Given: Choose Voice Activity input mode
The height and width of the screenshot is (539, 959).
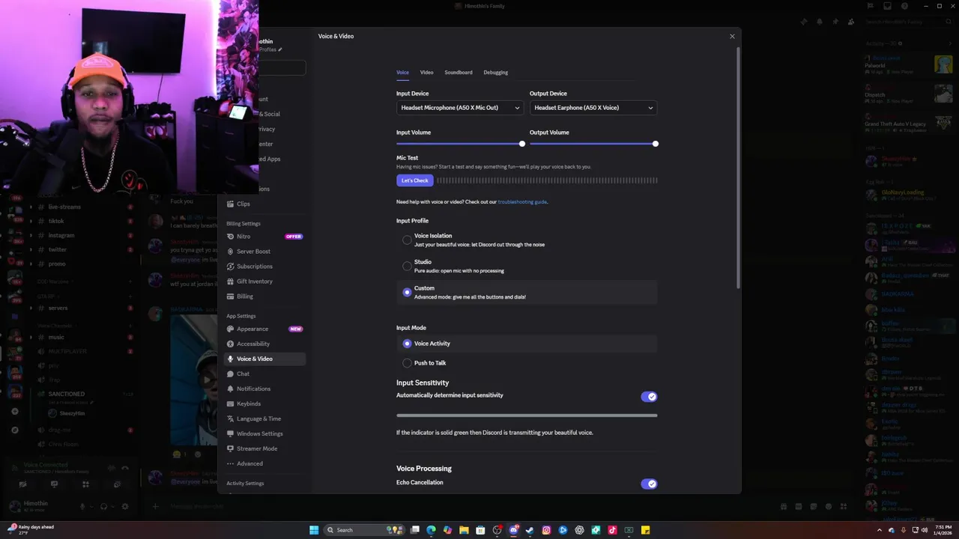Looking at the screenshot, I should [x=527, y=344].
